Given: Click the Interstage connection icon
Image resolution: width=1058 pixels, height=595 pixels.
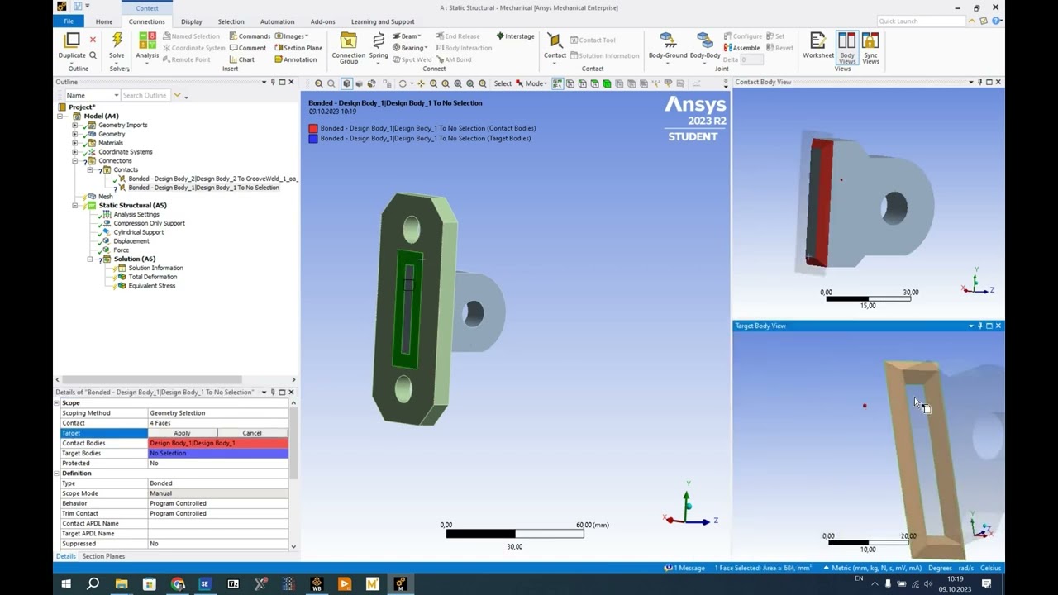Looking at the screenshot, I should [515, 36].
